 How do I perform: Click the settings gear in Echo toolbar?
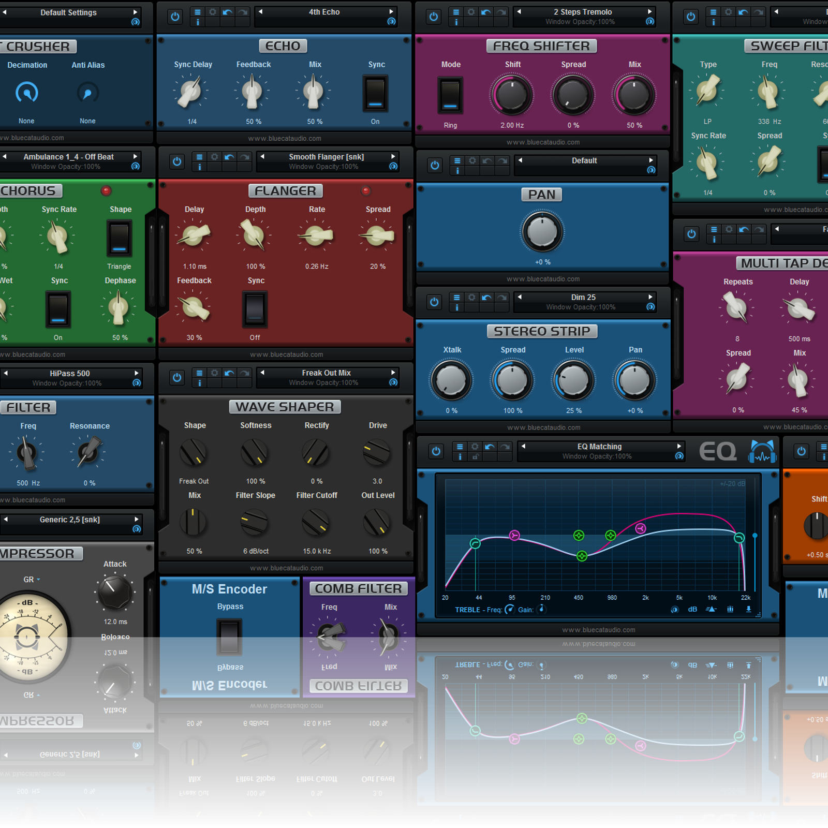coord(212,12)
